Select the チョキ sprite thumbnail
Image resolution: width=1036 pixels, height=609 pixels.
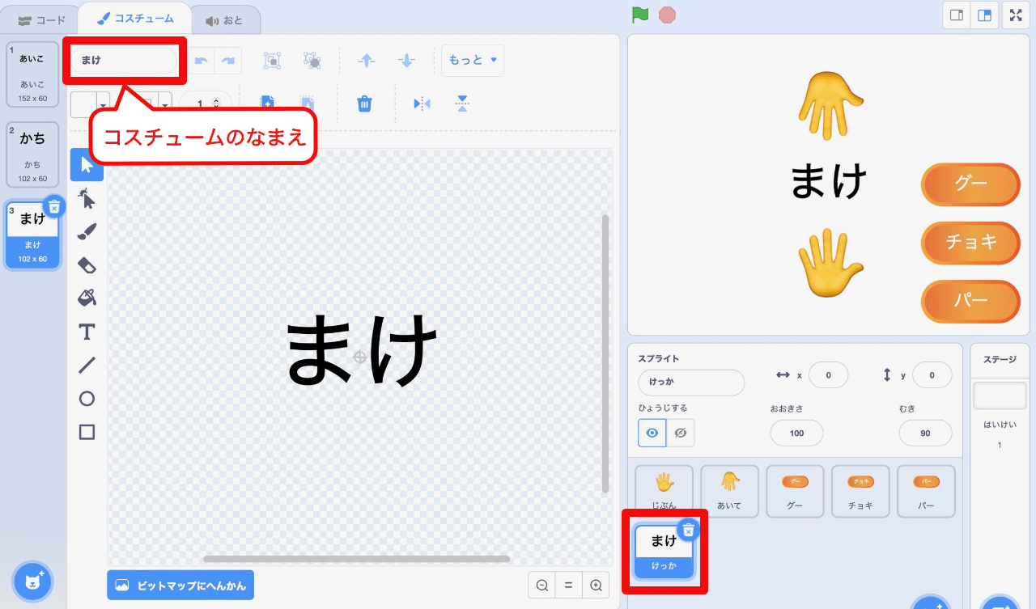point(860,491)
